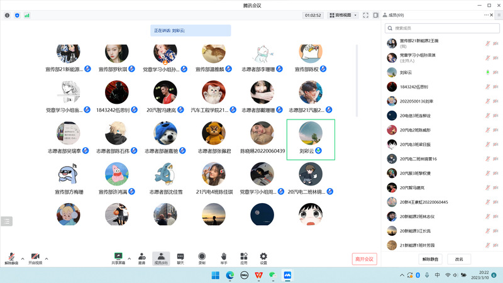This screenshot has width=503, height=283.
Task: Open the 设置 settings gear
Action: click(263, 257)
